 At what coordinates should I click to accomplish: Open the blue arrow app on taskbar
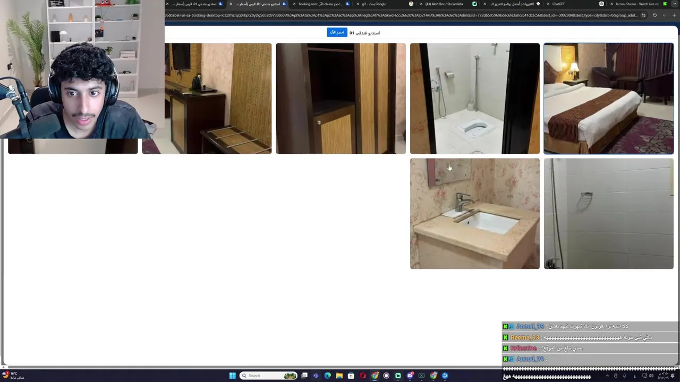(445, 376)
